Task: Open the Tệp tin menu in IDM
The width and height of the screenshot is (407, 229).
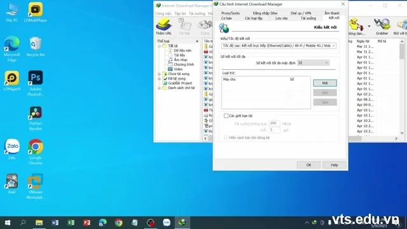Action: tap(180, 13)
